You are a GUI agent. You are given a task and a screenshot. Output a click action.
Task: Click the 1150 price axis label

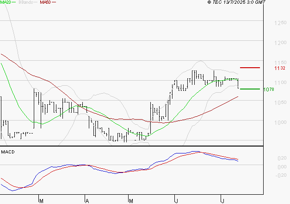[280, 63]
